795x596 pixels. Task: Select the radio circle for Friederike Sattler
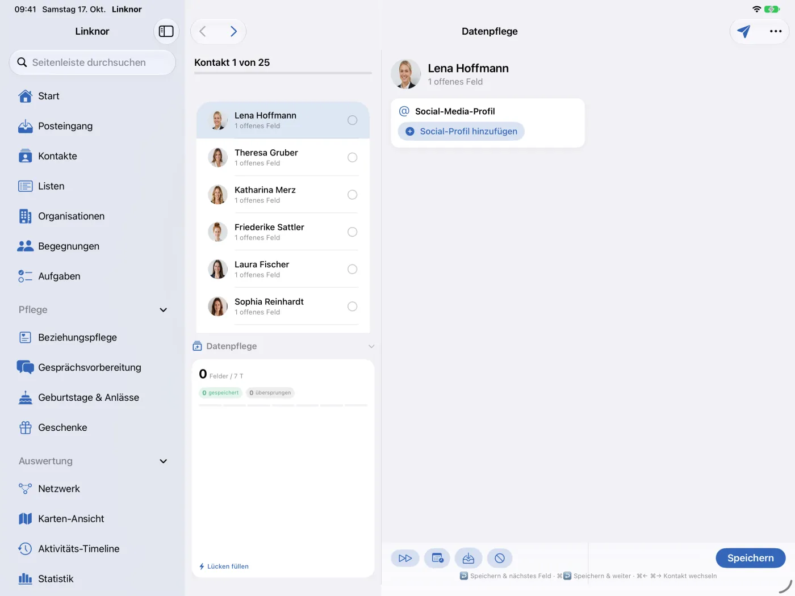[x=353, y=232]
